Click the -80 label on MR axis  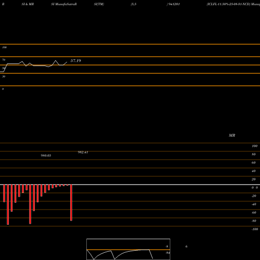pyautogui.click(x=254, y=221)
